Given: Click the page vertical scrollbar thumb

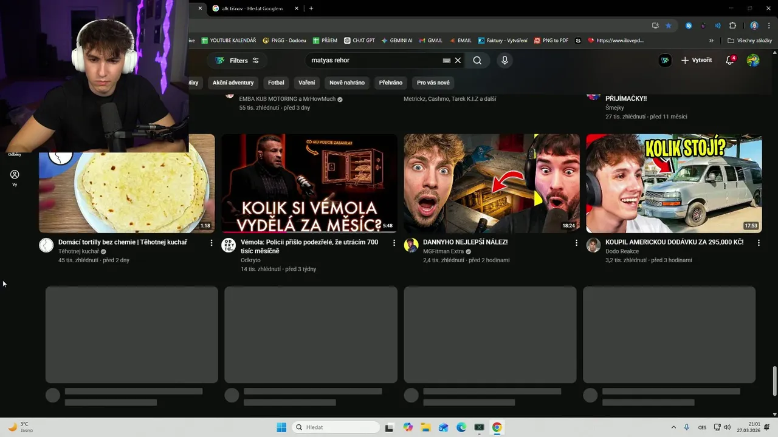Looking at the screenshot, I should tap(774, 381).
